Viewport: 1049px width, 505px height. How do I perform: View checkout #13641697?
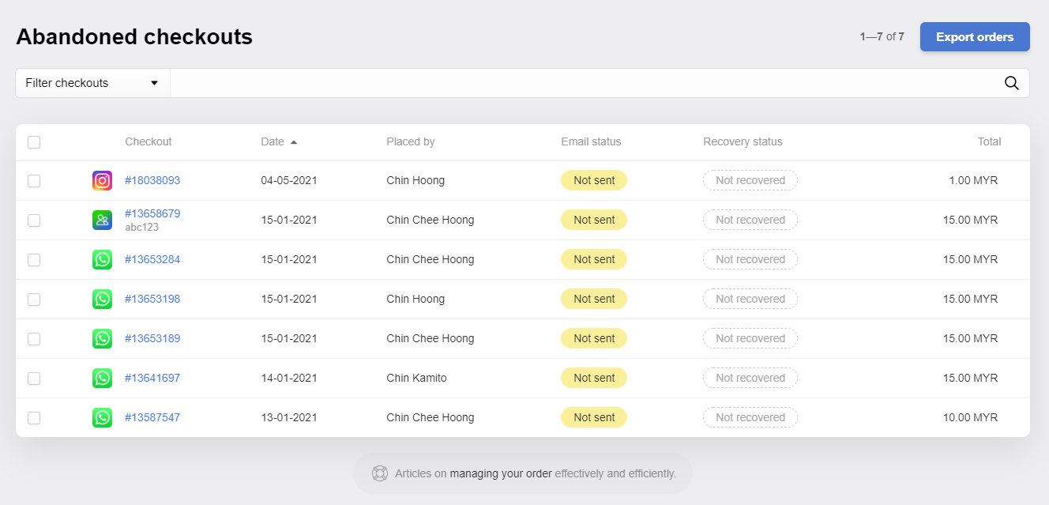(x=152, y=378)
